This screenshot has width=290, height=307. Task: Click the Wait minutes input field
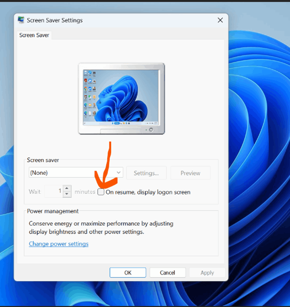pos(54,191)
